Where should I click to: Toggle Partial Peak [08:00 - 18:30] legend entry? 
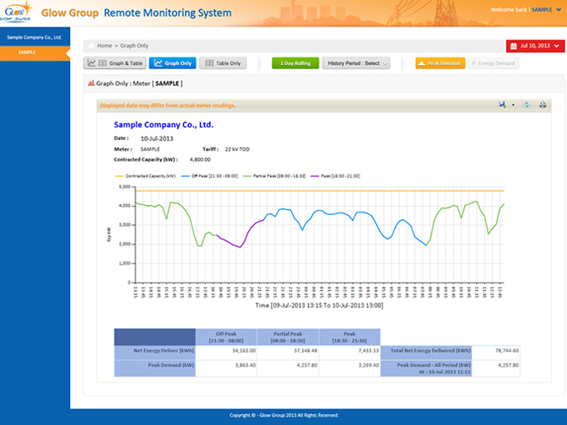point(274,176)
